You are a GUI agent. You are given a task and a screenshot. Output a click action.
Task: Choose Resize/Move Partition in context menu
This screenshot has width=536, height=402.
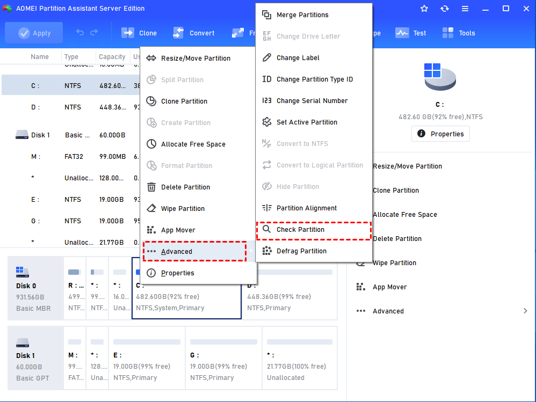click(x=198, y=59)
